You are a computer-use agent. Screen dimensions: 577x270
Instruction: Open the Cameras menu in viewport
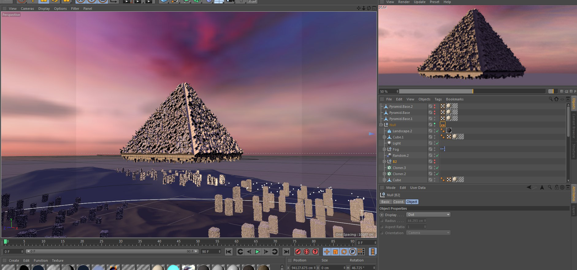(27, 9)
